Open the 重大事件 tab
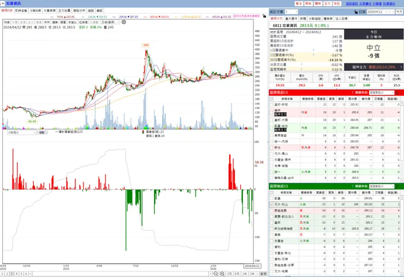The width and height of the screenshot is (404, 277). [x=292, y=19]
